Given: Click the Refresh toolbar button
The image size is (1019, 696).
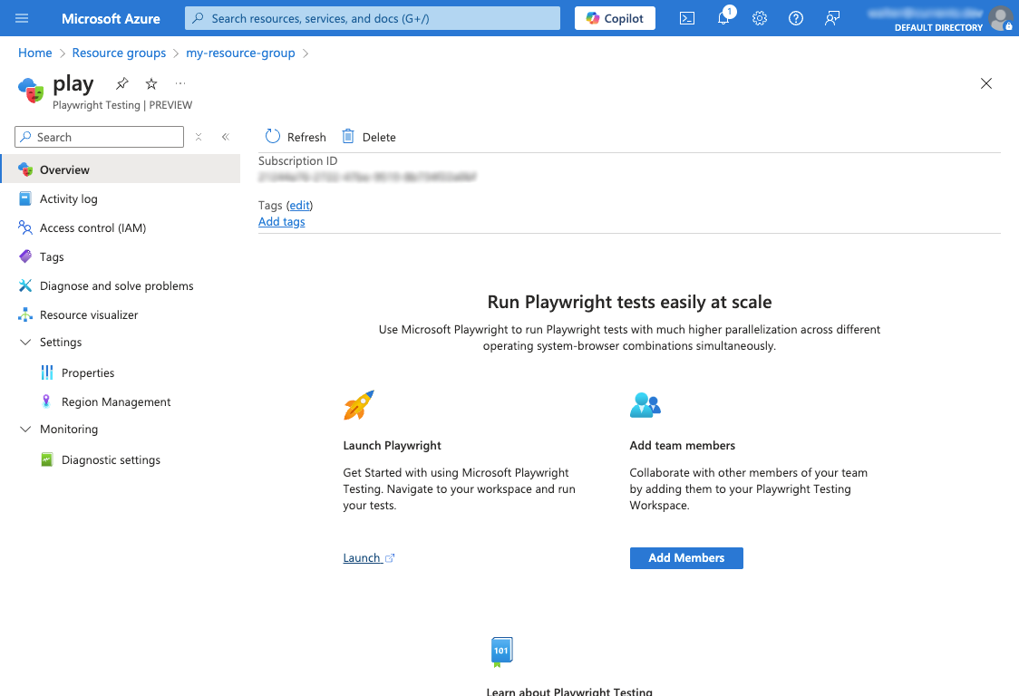Looking at the screenshot, I should (296, 137).
